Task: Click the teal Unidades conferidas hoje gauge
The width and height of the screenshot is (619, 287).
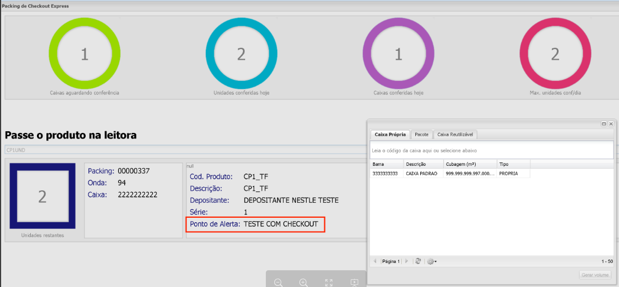Action: 241,53
